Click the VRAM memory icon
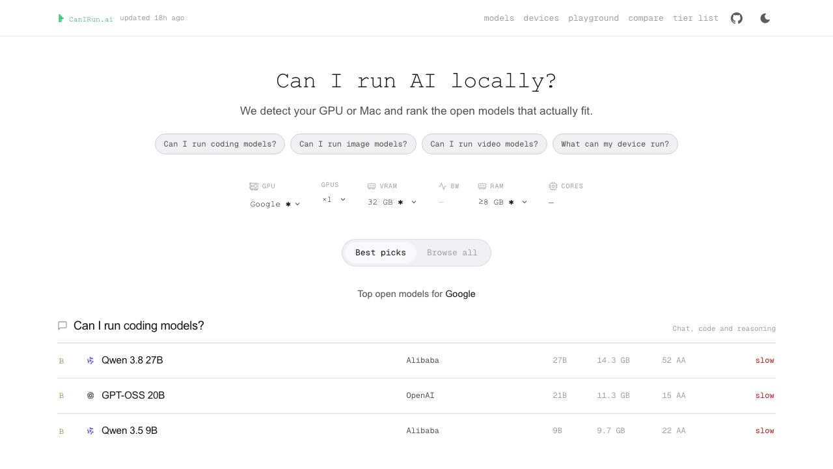This screenshot has height=469, width=833. coord(372,186)
